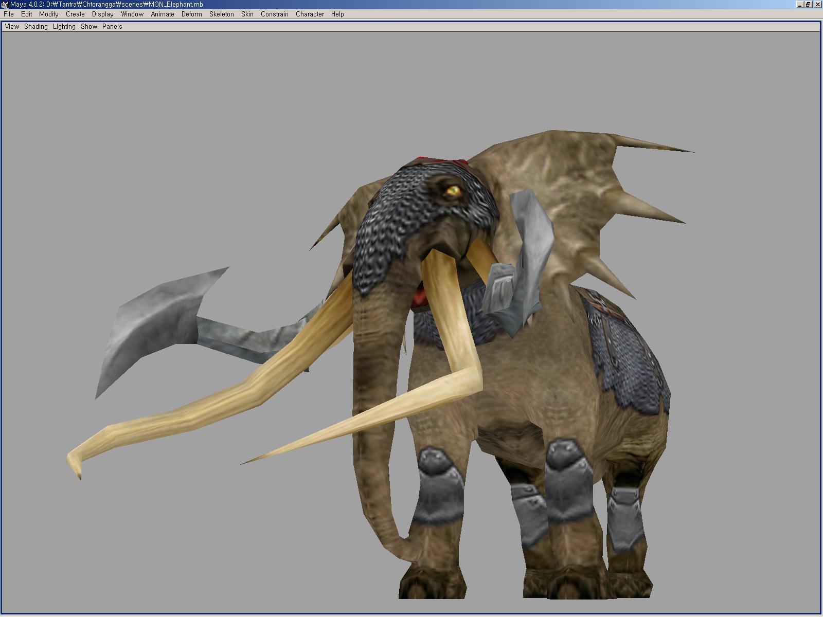The height and width of the screenshot is (617, 823).
Task: Open the Panels menu
Action: point(112,26)
